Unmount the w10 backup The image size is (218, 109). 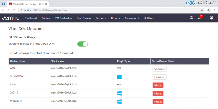160,69
